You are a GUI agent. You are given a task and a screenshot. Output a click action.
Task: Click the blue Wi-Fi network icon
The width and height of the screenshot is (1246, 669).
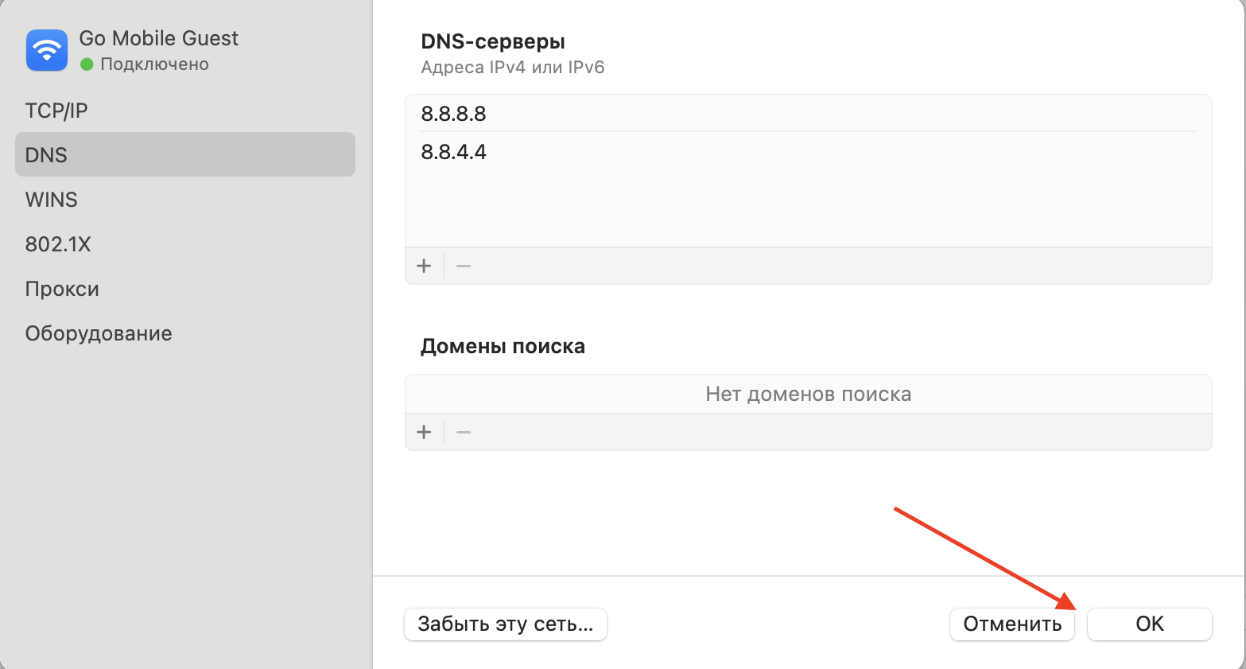click(x=47, y=50)
